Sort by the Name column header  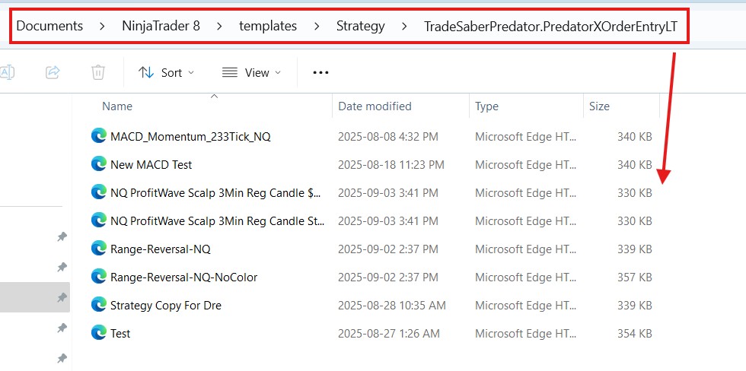click(x=117, y=106)
